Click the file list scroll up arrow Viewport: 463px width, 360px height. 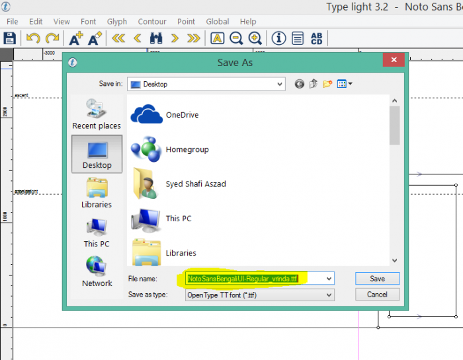394,101
